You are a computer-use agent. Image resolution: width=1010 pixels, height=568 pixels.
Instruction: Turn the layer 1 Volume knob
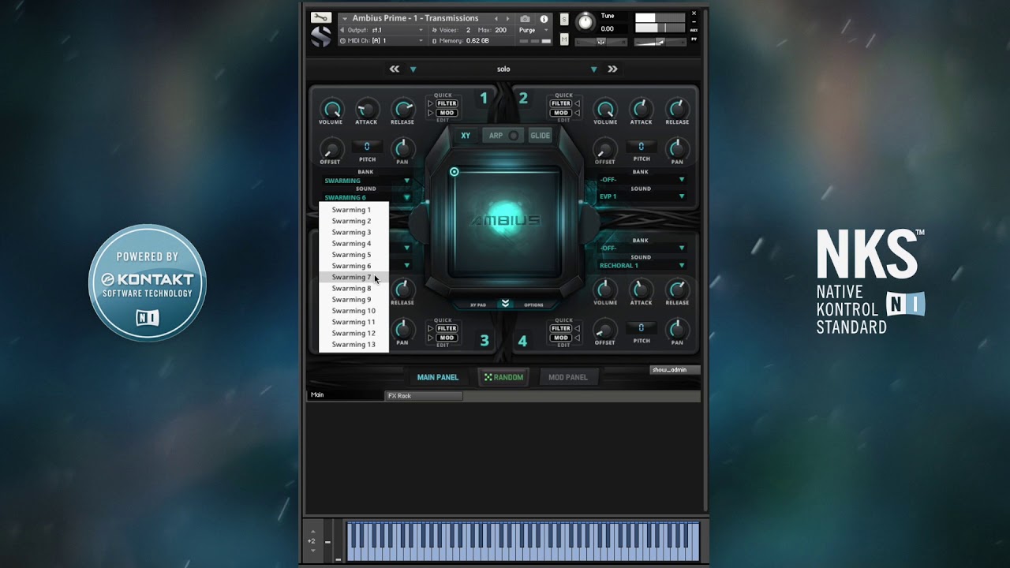point(331,109)
